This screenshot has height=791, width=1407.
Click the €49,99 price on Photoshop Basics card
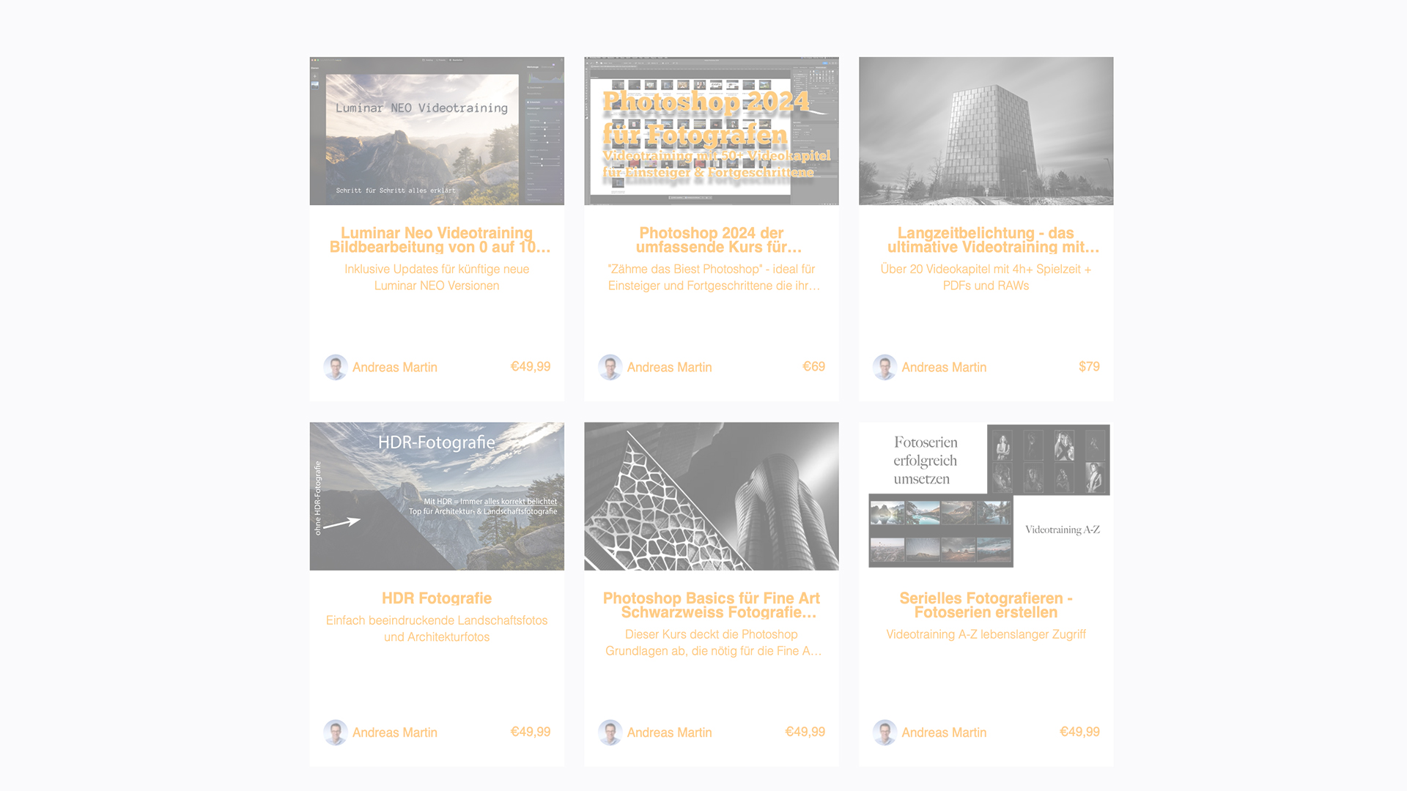coord(805,732)
